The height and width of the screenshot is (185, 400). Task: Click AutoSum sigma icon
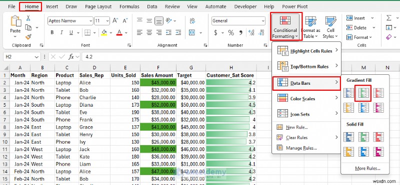389,18
